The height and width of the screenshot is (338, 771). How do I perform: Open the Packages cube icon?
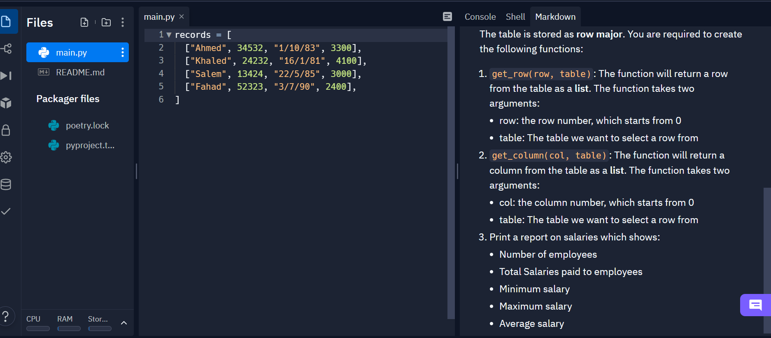pyautogui.click(x=6, y=103)
